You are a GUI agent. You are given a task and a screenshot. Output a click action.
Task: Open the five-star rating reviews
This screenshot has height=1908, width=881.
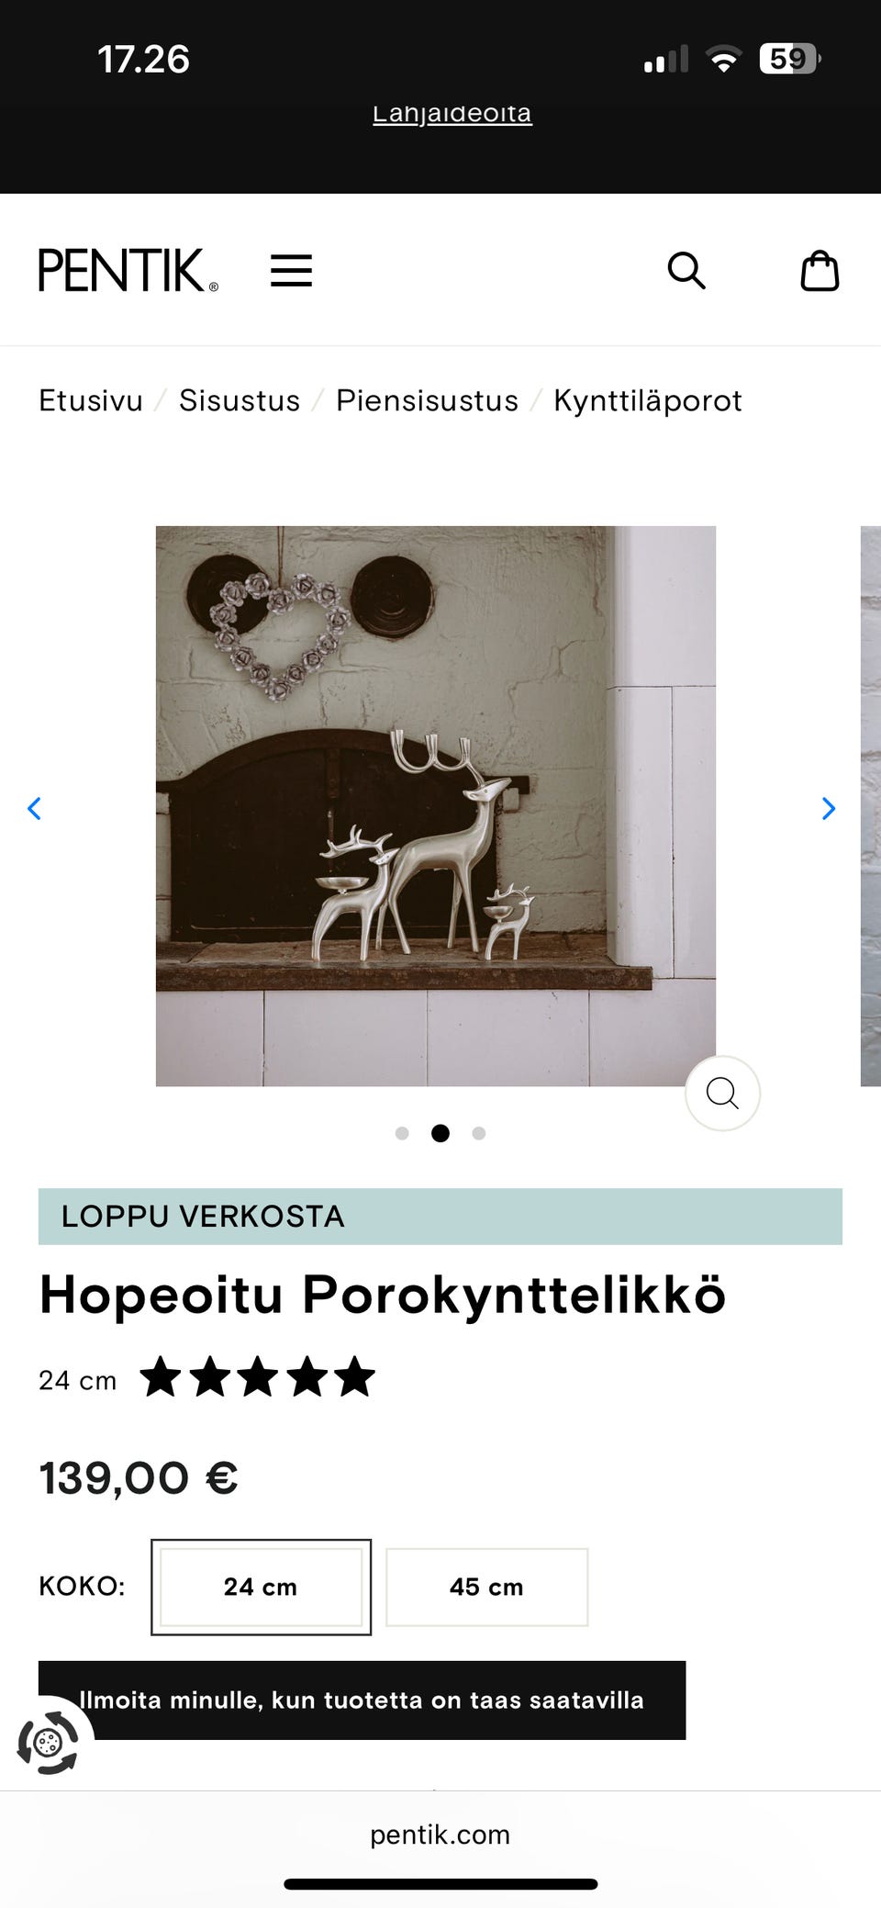(257, 1377)
